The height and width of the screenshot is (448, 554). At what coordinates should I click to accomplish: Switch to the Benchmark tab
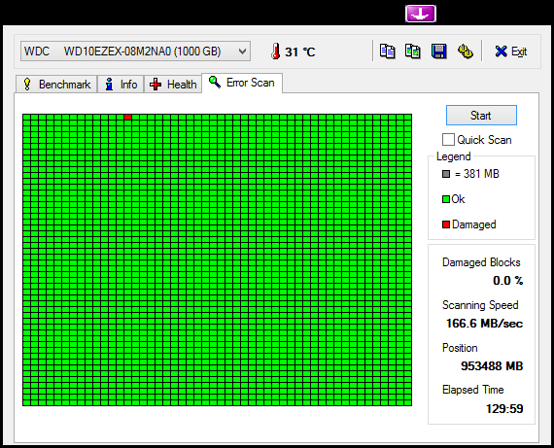pos(56,85)
